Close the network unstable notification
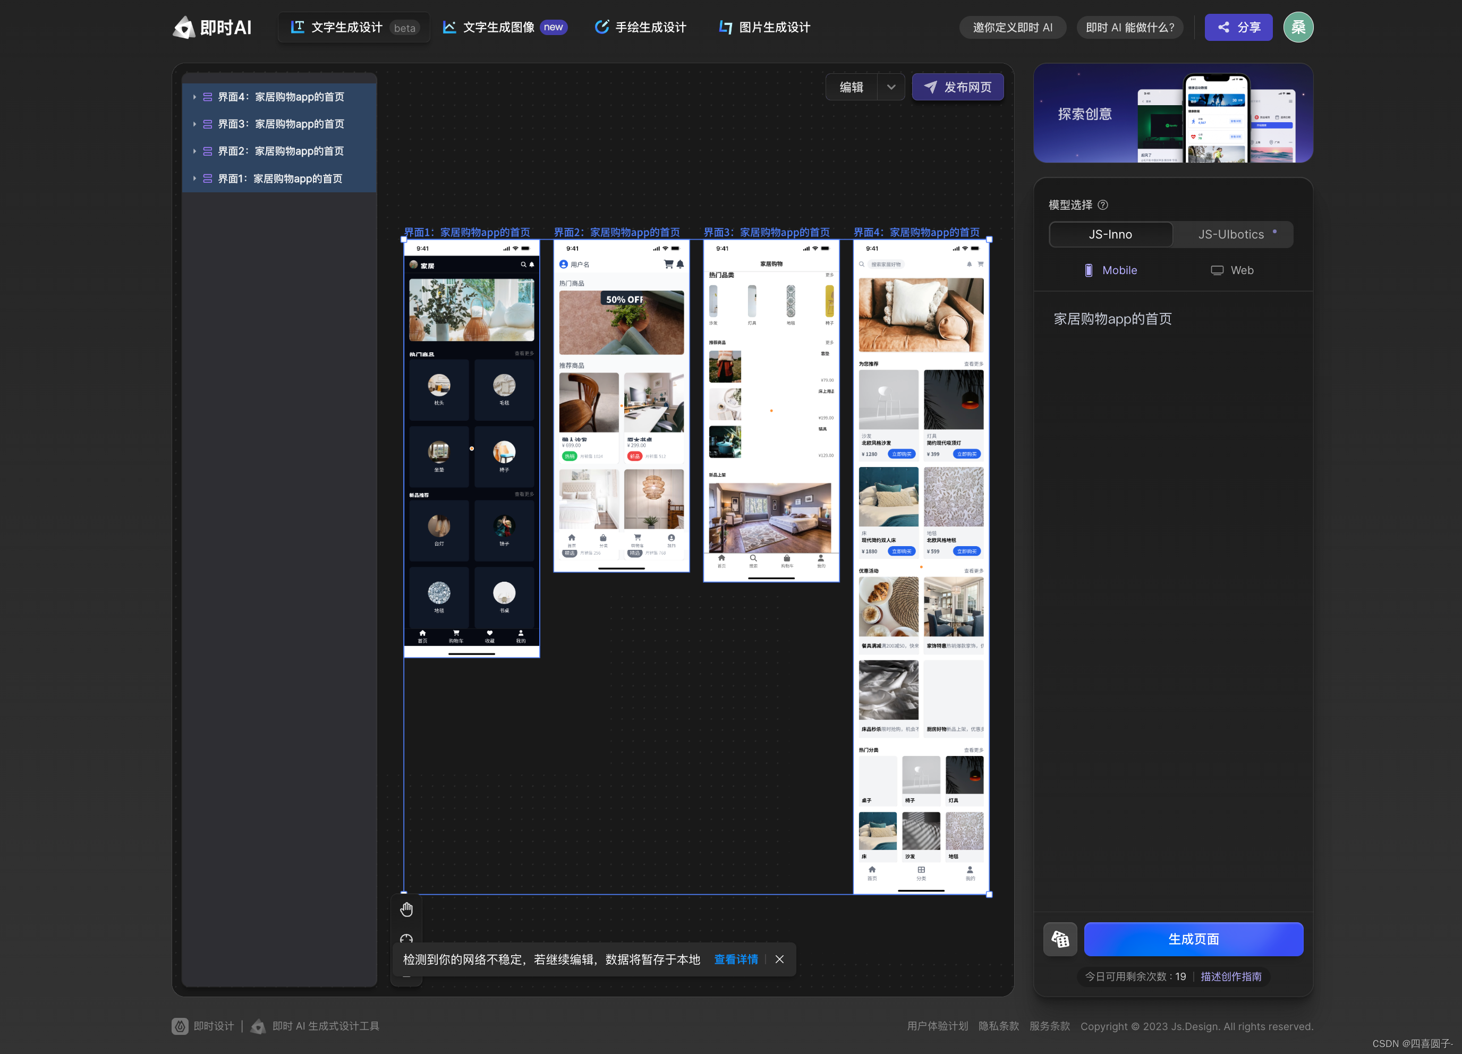The image size is (1462, 1054). tap(779, 959)
